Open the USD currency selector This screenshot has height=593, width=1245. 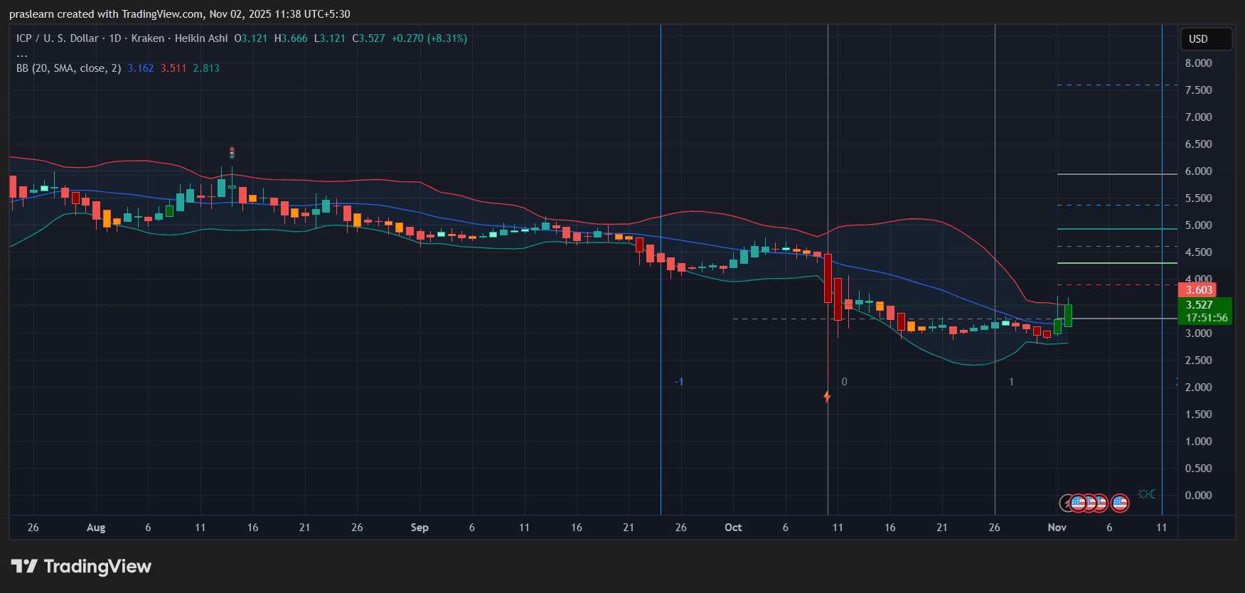1205,39
